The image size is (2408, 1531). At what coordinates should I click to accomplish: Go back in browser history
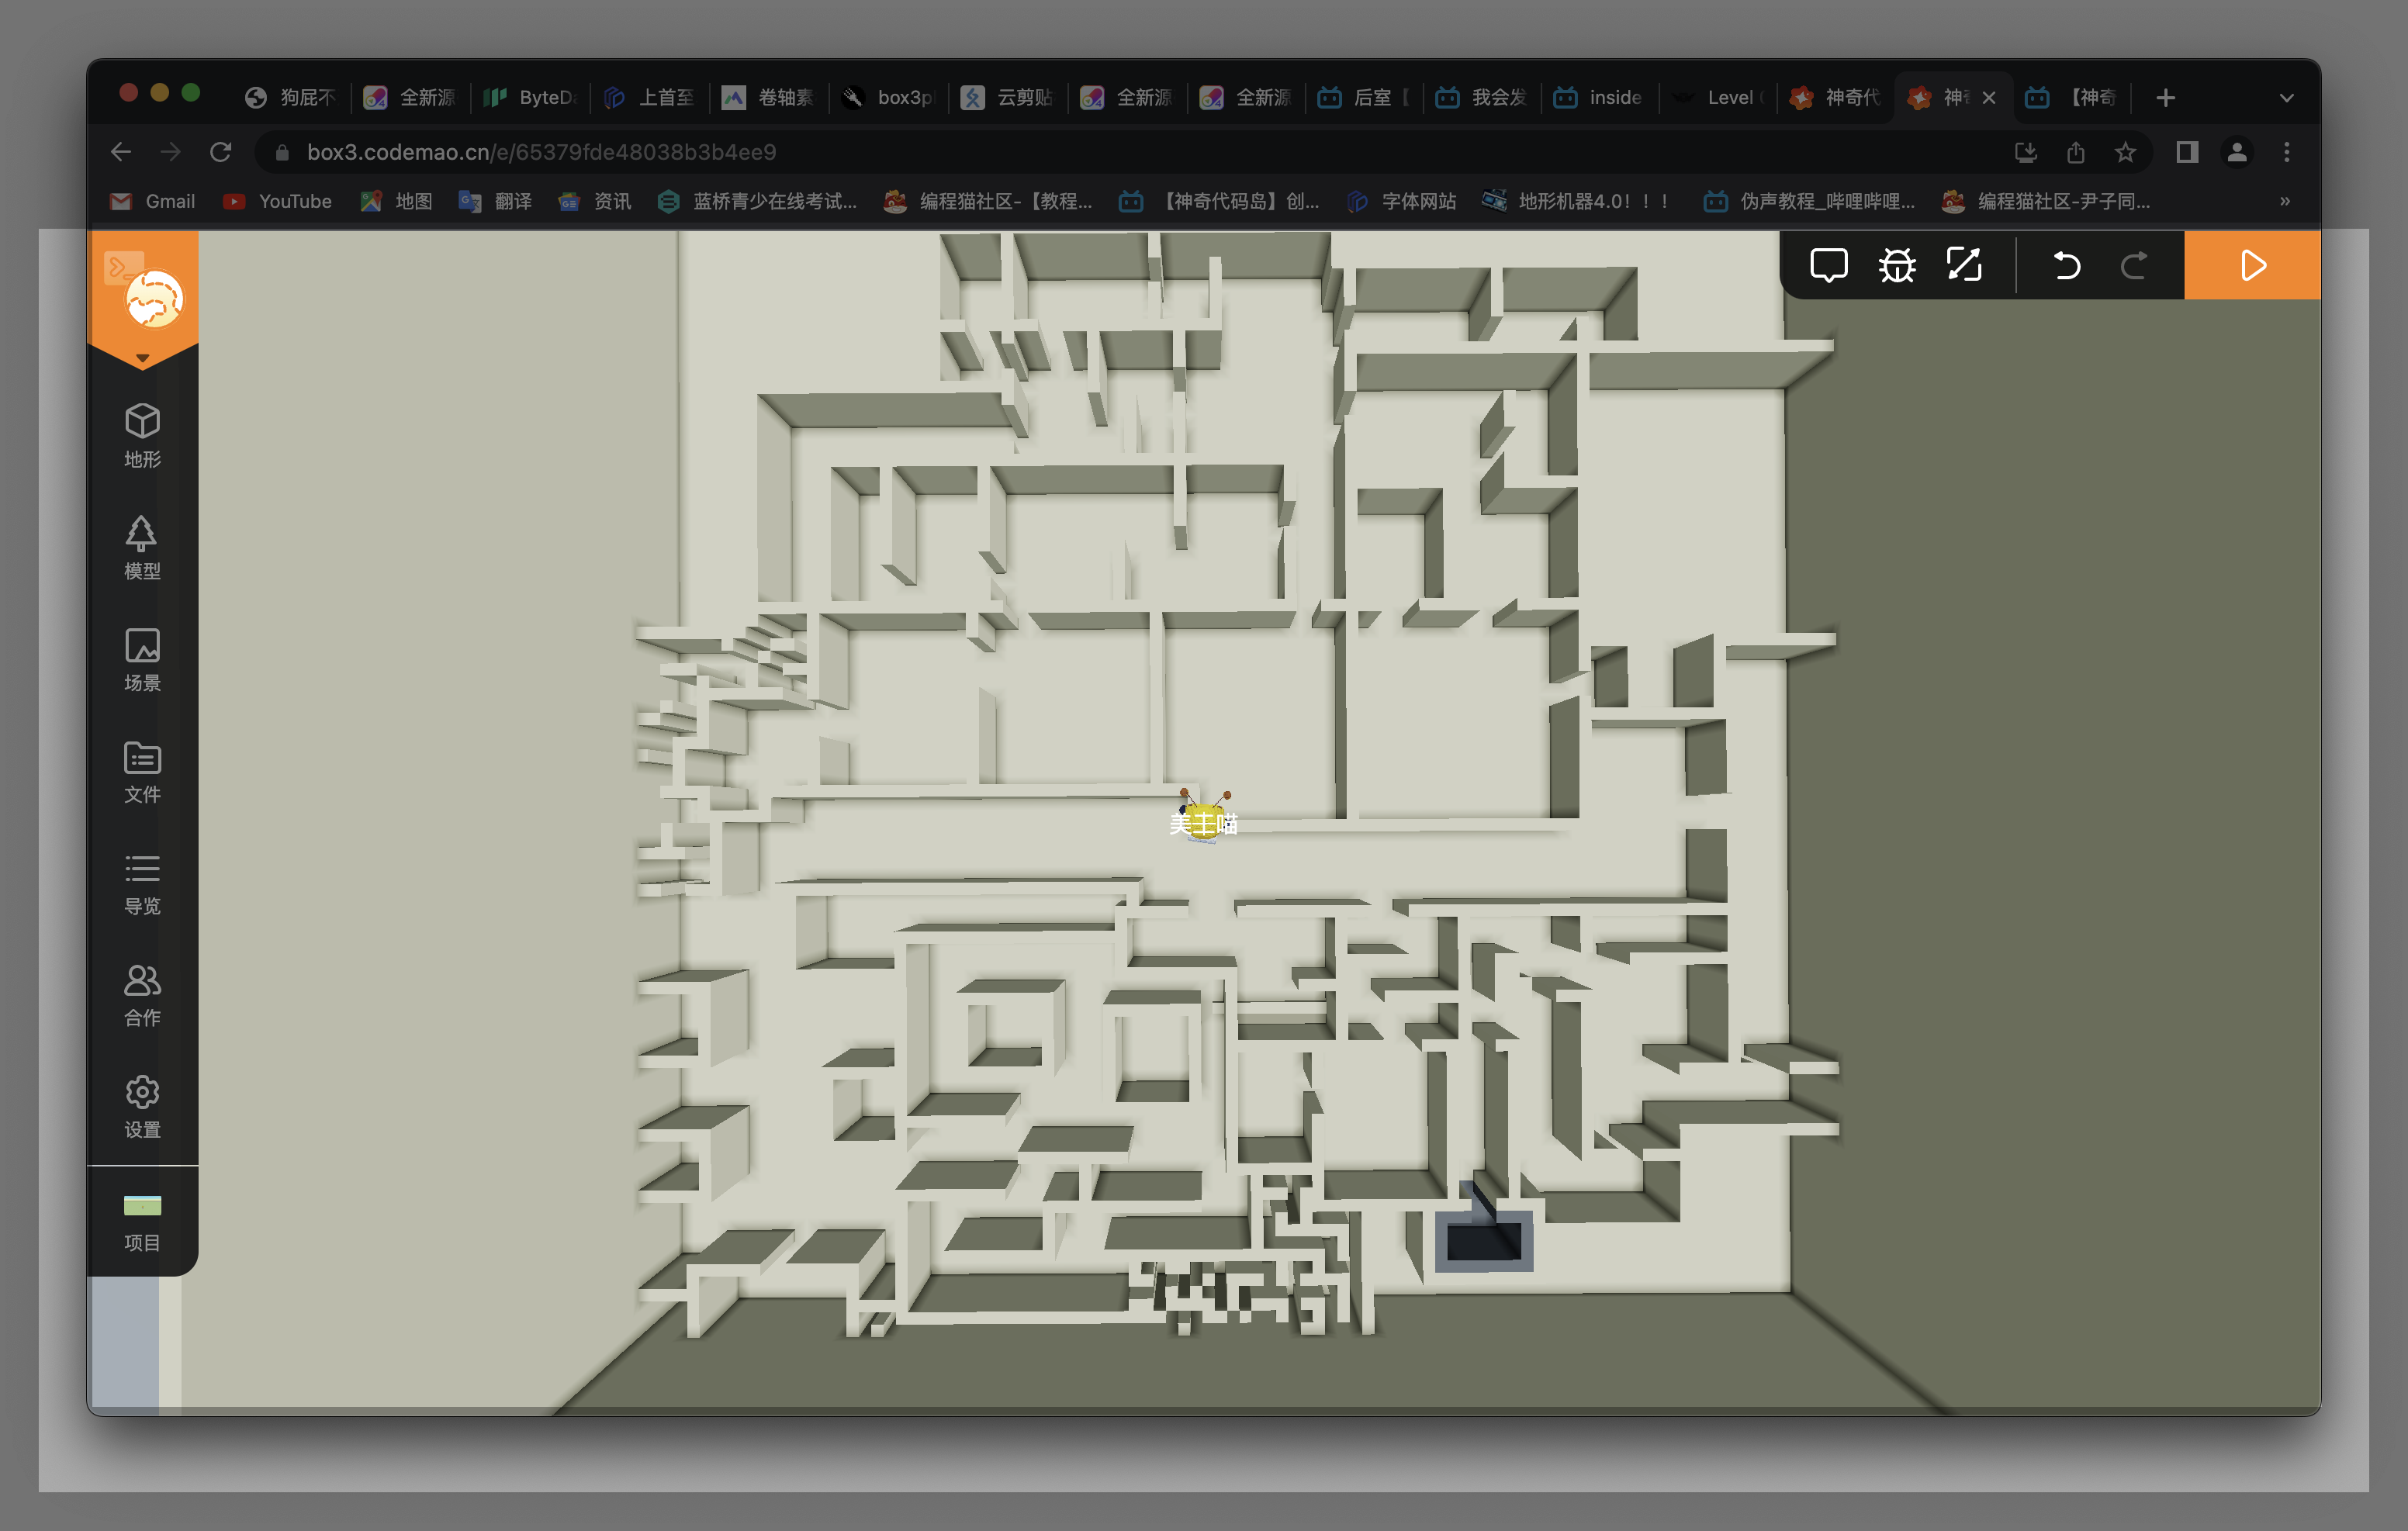(x=121, y=152)
